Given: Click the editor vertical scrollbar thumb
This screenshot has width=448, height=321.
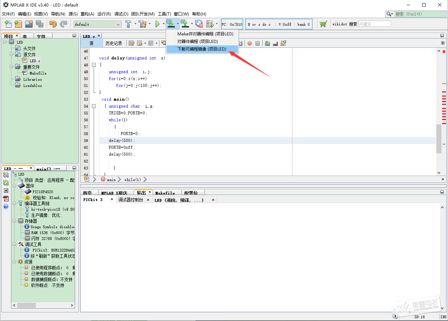Looking at the screenshot, I should [x=439, y=139].
